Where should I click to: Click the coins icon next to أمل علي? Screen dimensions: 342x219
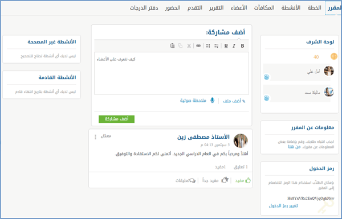[267, 77]
